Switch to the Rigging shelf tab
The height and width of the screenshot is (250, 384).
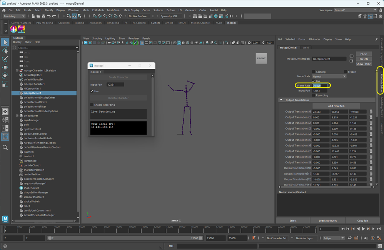coord(79,23)
